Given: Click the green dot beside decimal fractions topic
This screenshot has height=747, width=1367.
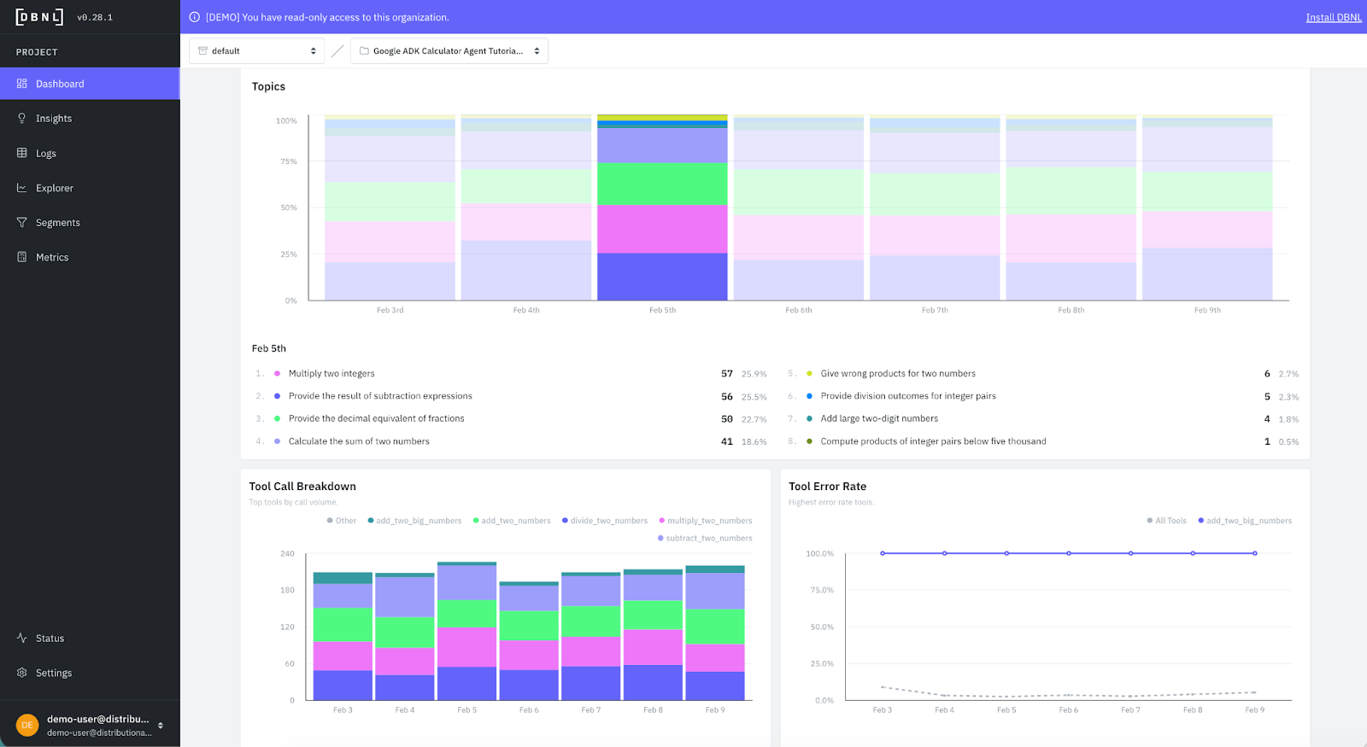Looking at the screenshot, I should 277,419.
